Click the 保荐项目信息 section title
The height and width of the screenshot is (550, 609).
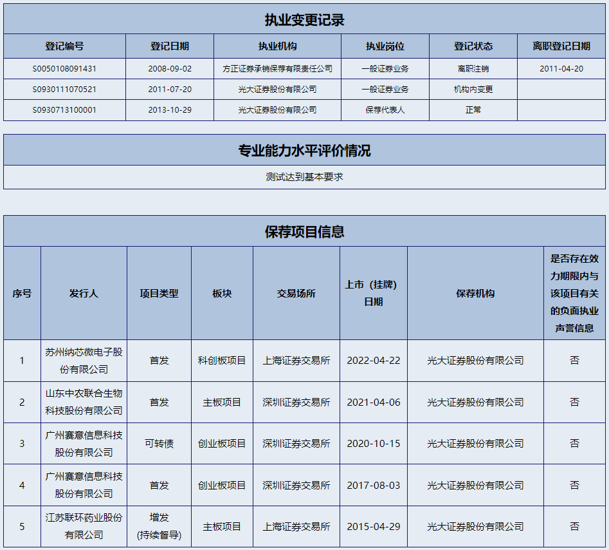click(305, 231)
